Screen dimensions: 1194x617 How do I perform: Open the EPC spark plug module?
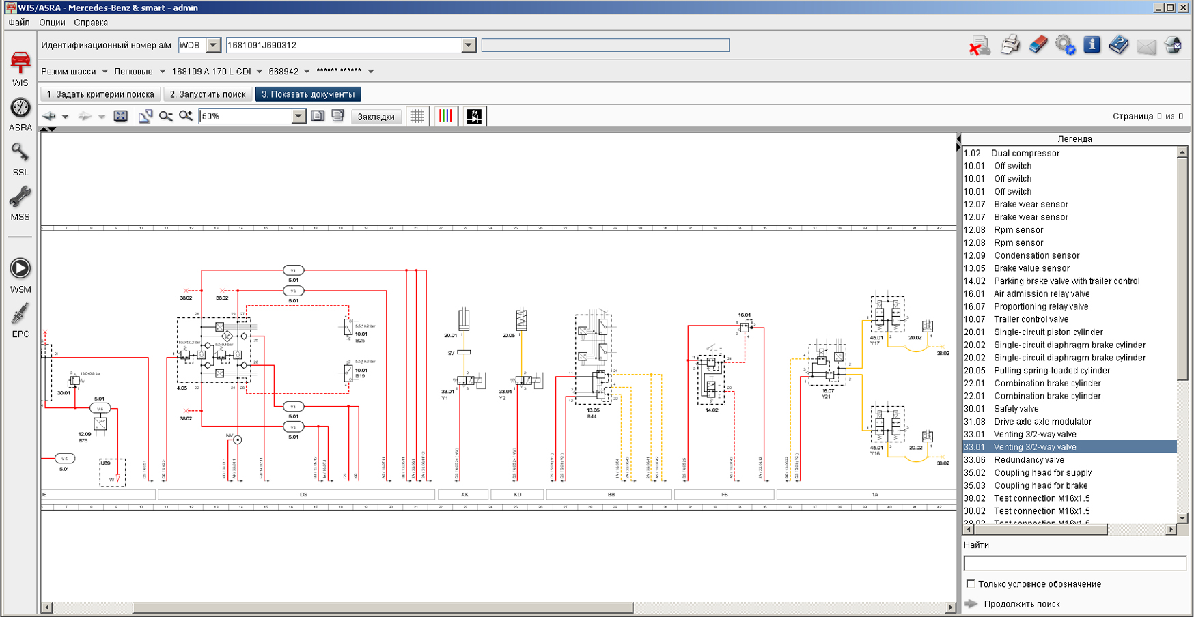(x=20, y=321)
